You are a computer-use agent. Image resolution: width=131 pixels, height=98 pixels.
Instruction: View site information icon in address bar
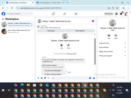[x=18, y=8]
